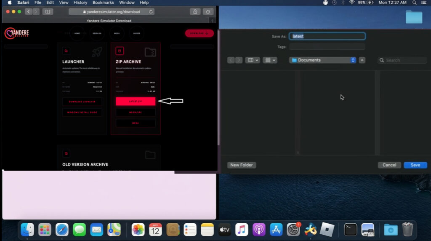Viewport: 431px width, 241px height.
Task: Open the Bookmarks menu
Action: tap(103, 3)
